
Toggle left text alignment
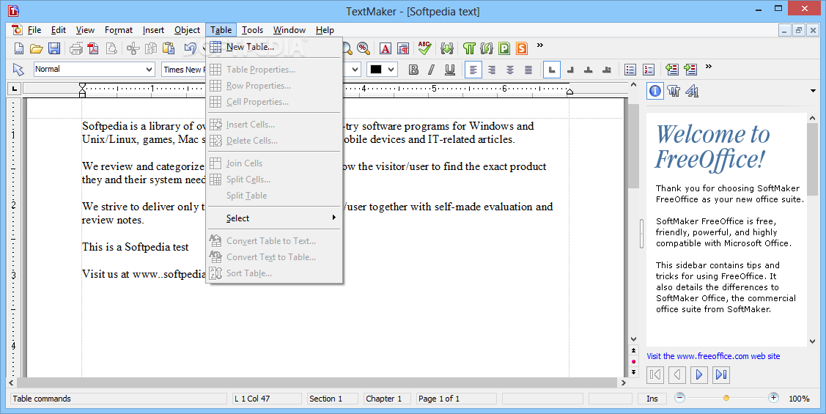(473, 70)
